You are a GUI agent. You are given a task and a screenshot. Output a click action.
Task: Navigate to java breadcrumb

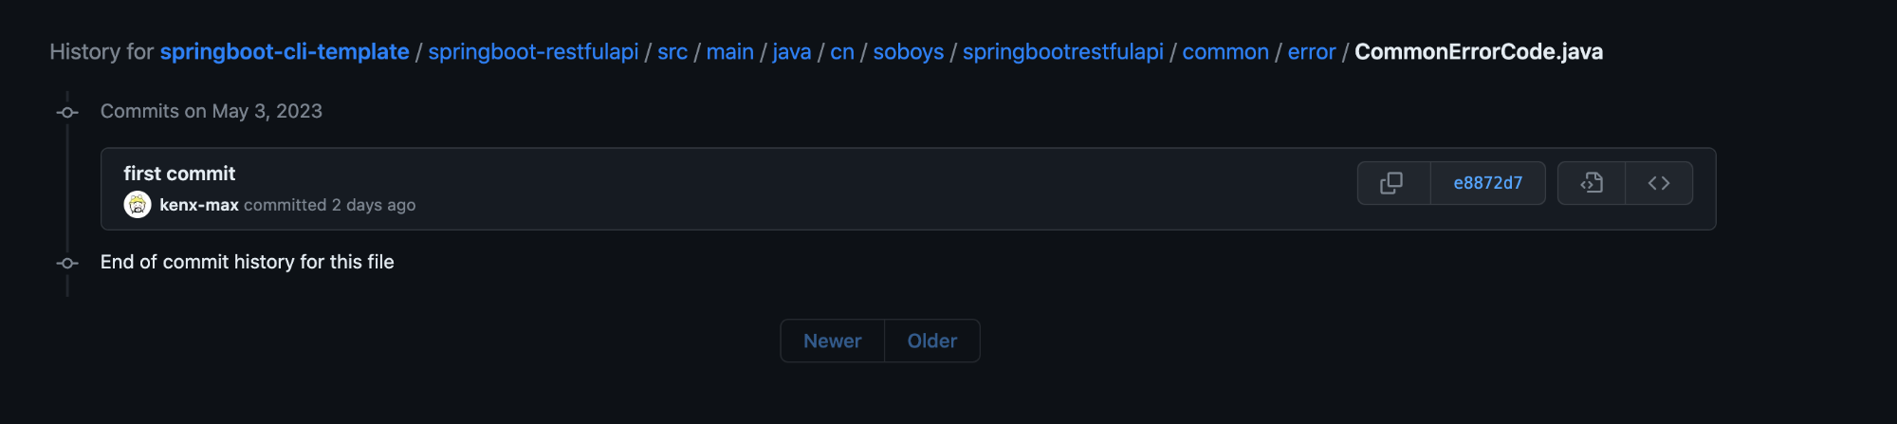tap(792, 52)
